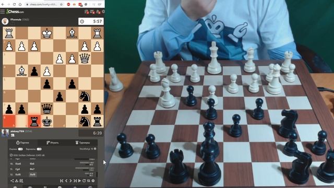Select highlighted move Лxf8
The width and height of the screenshot is (334, 188).
32,174
